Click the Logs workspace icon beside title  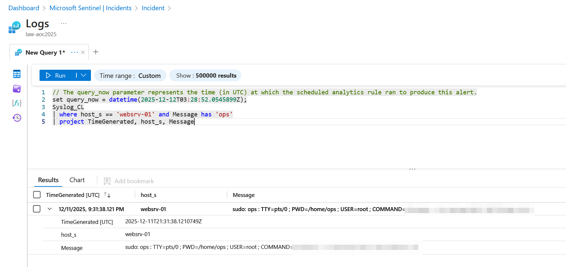point(14,27)
